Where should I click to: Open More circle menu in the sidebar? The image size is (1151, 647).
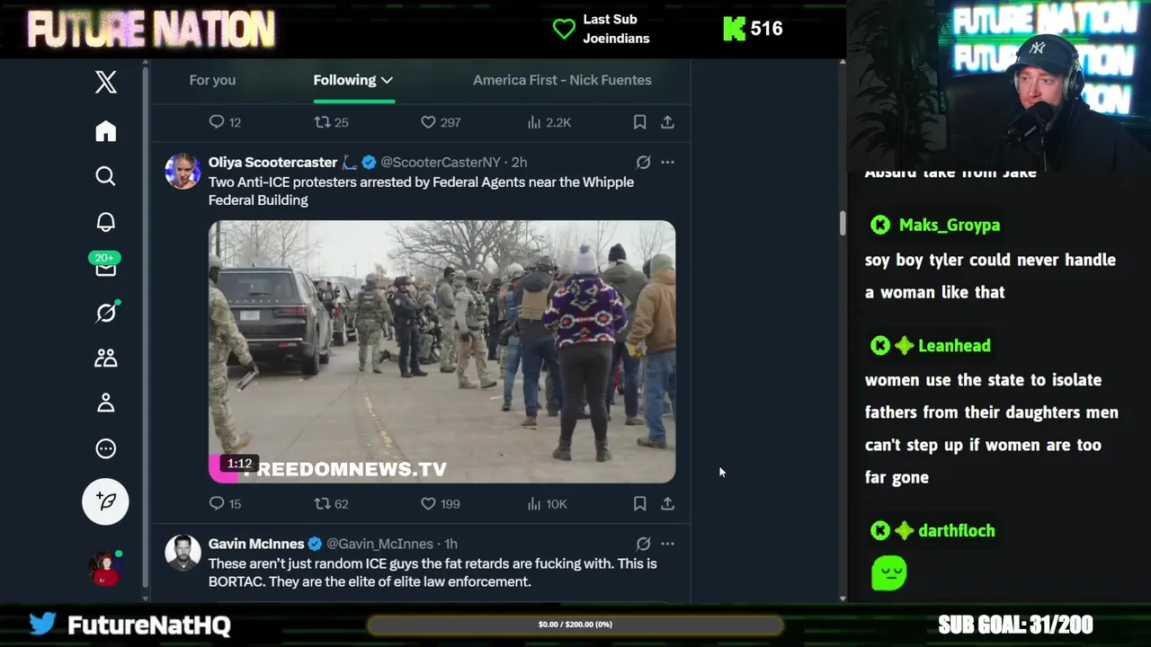(x=106, y=448)
